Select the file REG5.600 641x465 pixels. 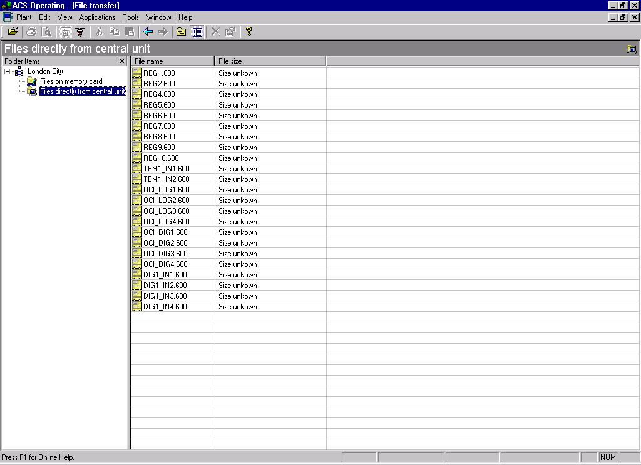(x=159, y=105)
